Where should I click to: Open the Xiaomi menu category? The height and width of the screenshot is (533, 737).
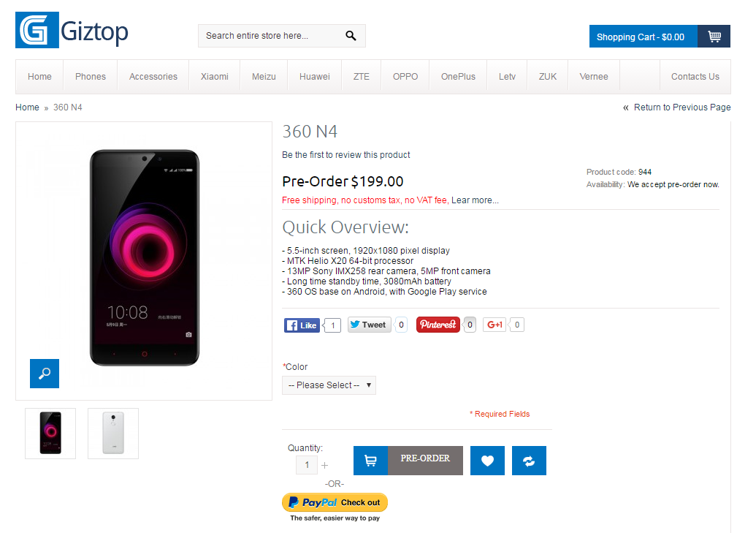[215, 77]
